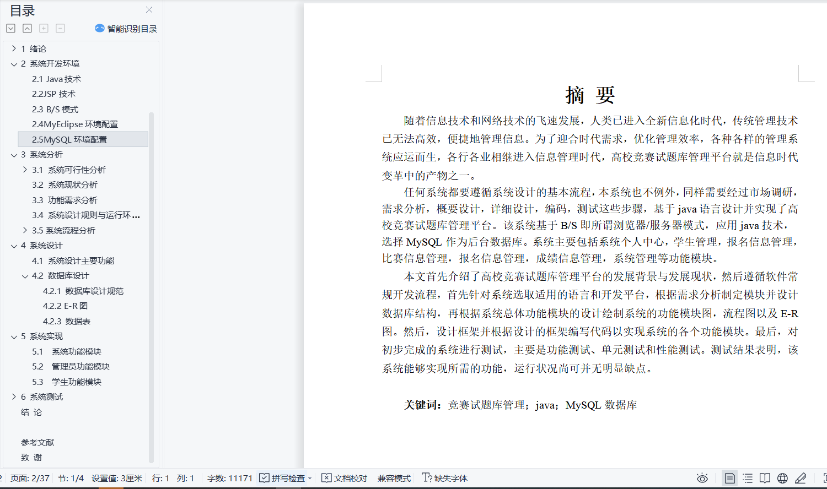This screenshot has height=489, width=827.
Task: Jump to 2.3 B/S 模式 heading
Action: tap(55, 109)
